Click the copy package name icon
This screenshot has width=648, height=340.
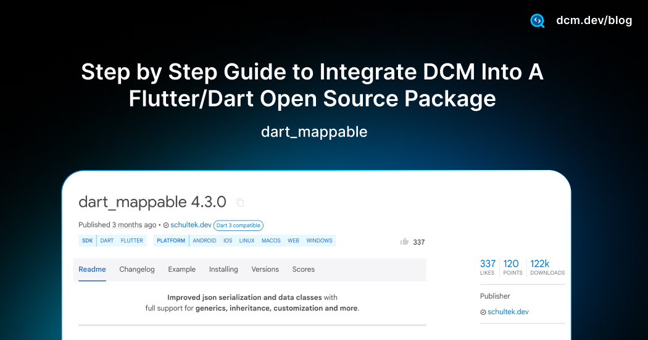(240, 203)
